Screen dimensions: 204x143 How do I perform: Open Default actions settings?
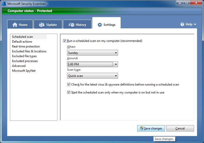coord(22,42)
